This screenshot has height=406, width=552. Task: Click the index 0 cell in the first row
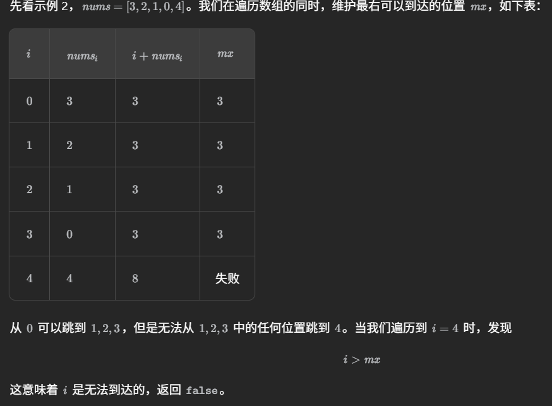pyautogui.click(x=29, y=101)
